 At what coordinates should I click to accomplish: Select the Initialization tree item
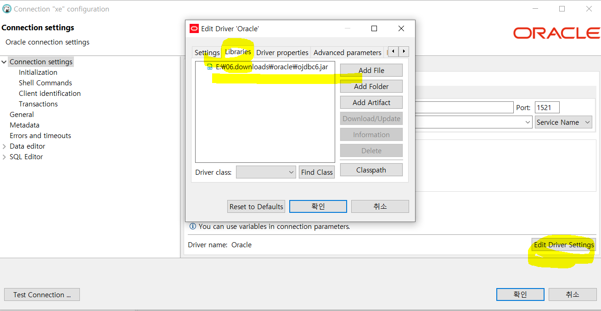[x=38, y=72]
